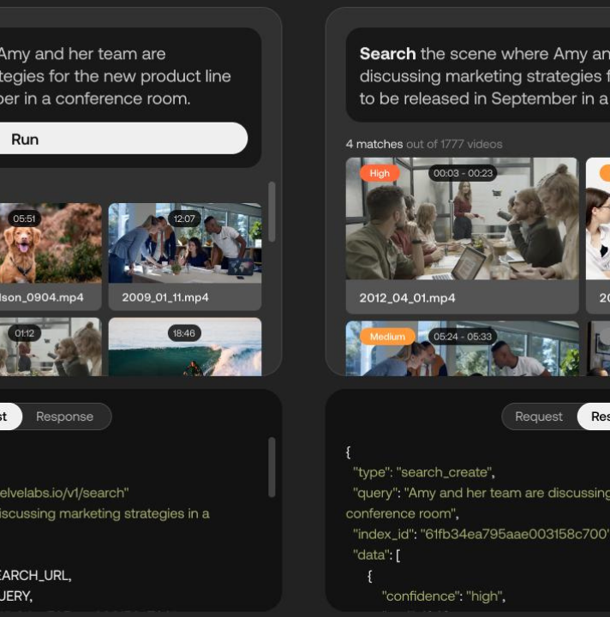Click the elvelabs.io/v1/search URL text

coord(64,493)
